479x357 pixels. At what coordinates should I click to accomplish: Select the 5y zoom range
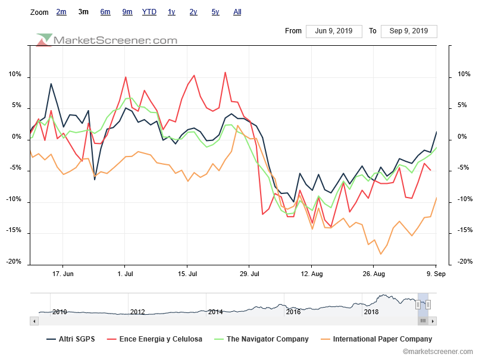(x=215, y=12)
